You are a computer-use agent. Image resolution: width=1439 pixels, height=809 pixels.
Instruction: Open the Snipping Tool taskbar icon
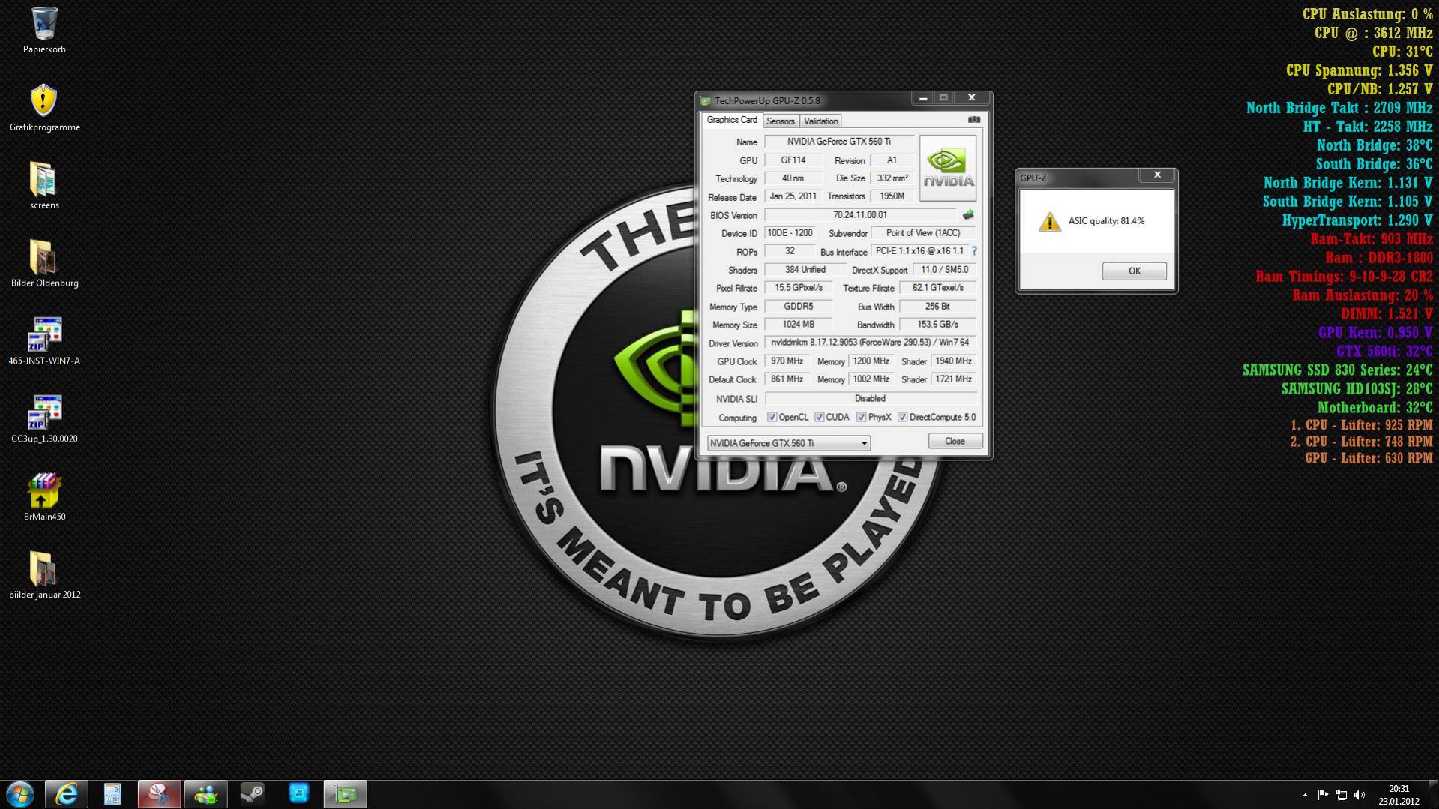coord(159,794)
